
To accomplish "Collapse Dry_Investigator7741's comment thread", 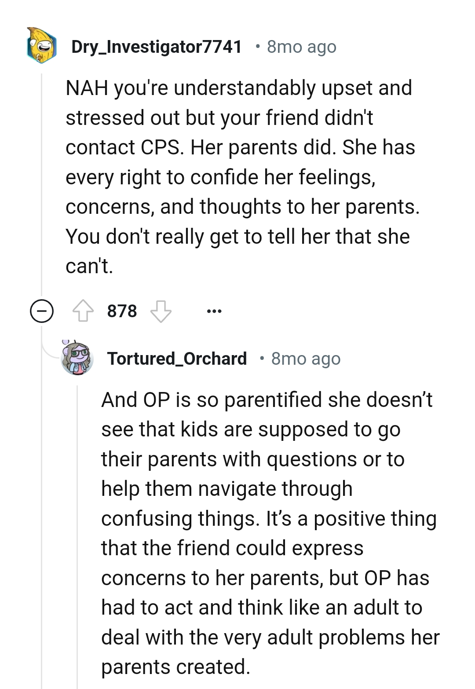I will pyautogui.click(x=42, y=312).
